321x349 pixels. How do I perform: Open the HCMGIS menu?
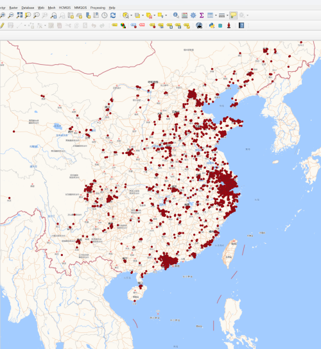pos(65,8)
